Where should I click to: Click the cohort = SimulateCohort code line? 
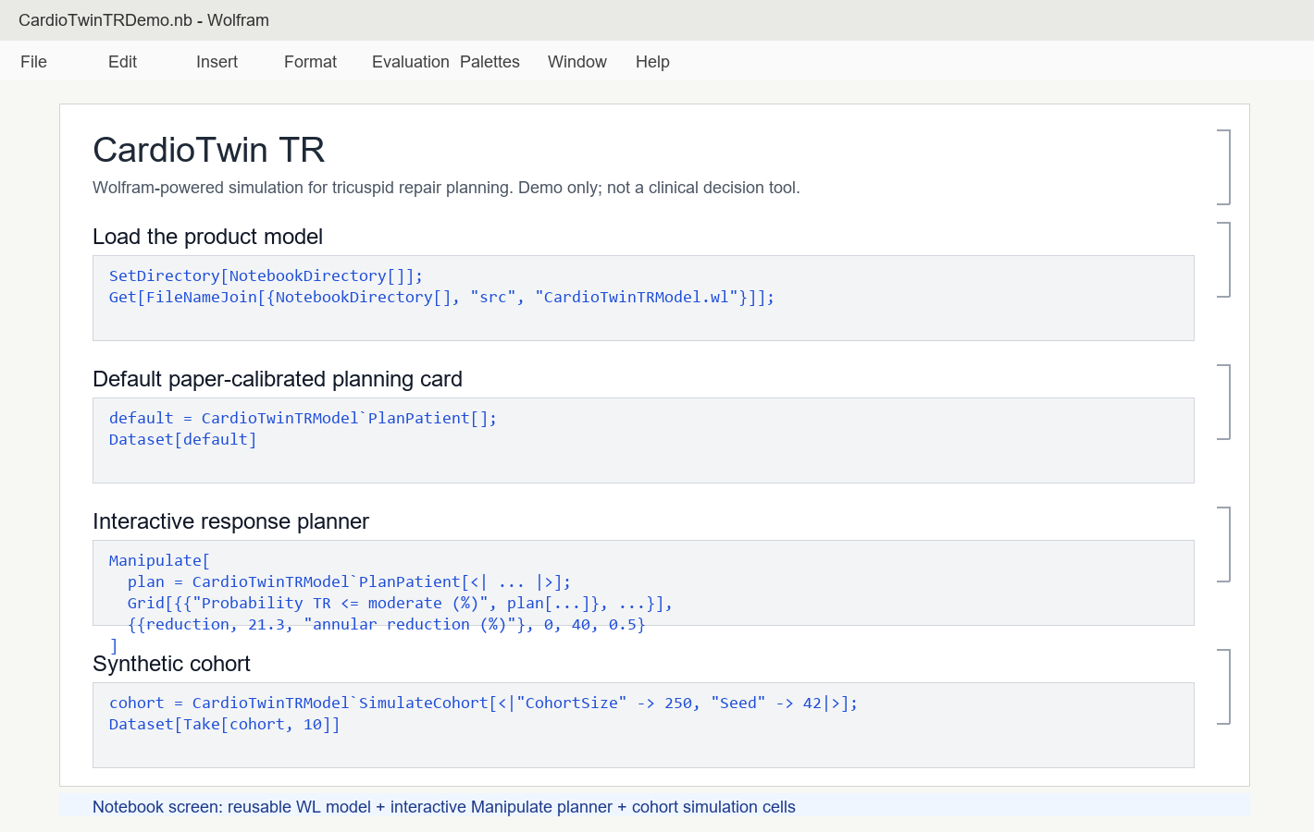[x=483, y=703]
